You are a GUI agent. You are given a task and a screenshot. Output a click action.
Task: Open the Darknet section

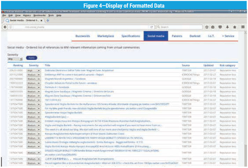coord(195,36)
